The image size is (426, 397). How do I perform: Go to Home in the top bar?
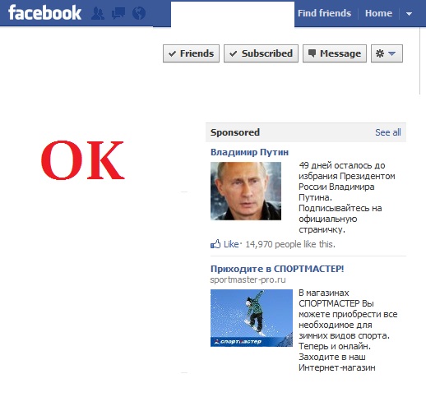pos(378,13)
